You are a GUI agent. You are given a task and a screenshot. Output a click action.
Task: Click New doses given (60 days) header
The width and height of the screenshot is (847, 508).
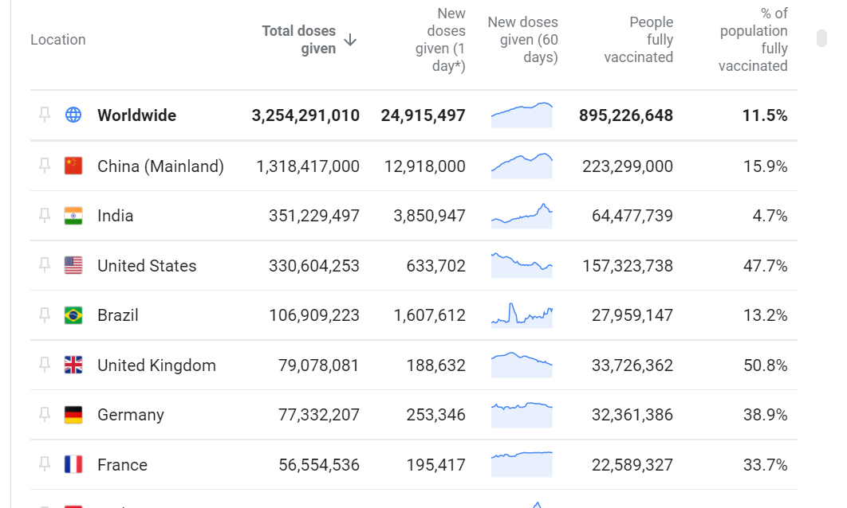click(x=522, y=39)
